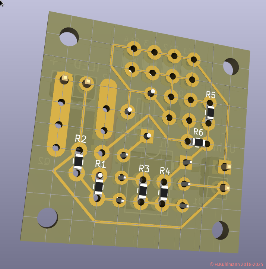Select the R4 resistor component
The height and width of the screenshot is (269, 266).
(163, 193)
